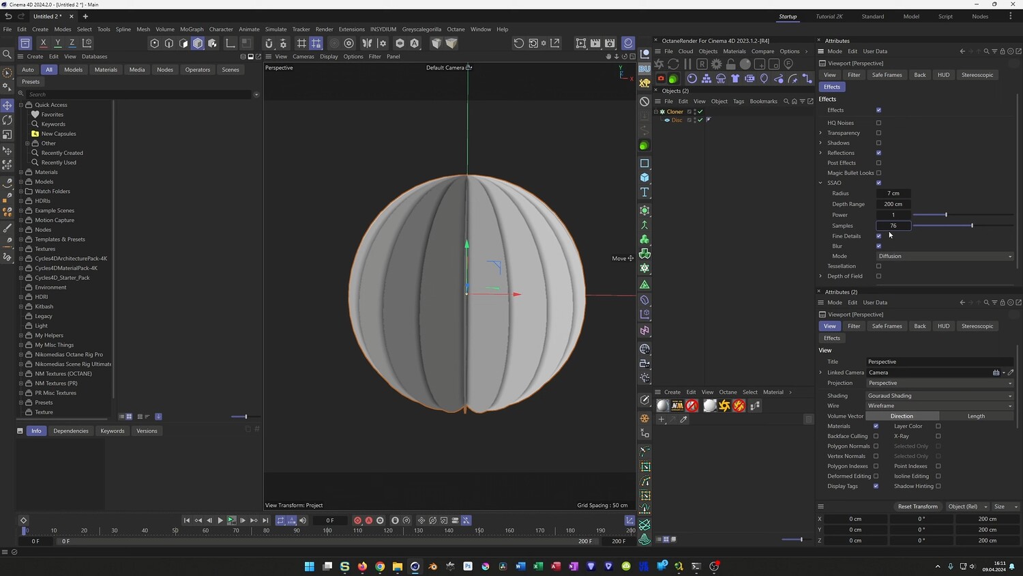Open the Octane menu in main menu bar
1023x576 pixels.
tap(456, 29)
